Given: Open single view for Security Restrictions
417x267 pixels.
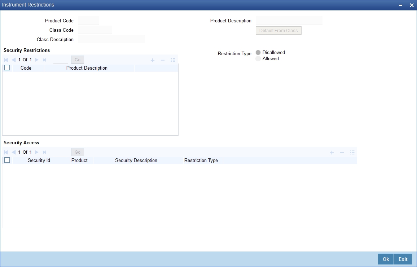Looking at the screenshot, I should (173, 60).
